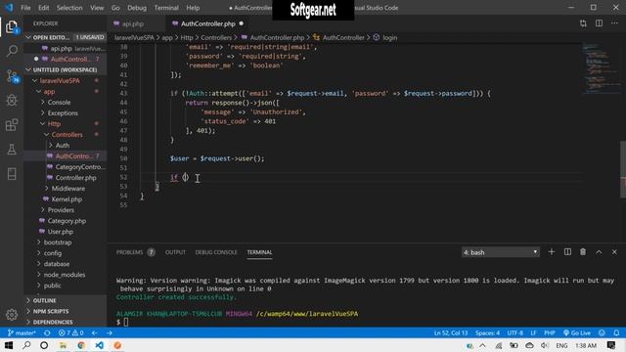This screenshot has height=352, width=626.
Task: Click the feedback smiley in status bar
Action: point(602,332)
